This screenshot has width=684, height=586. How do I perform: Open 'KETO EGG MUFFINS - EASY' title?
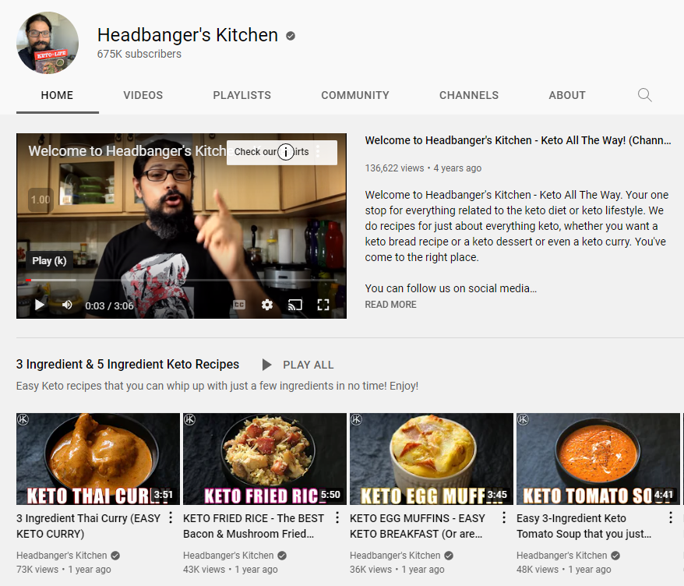418,526
